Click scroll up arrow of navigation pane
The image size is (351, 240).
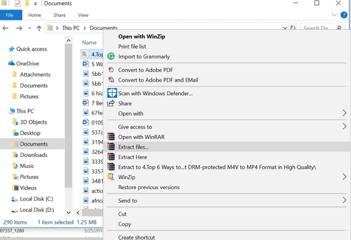coord(69,41)
